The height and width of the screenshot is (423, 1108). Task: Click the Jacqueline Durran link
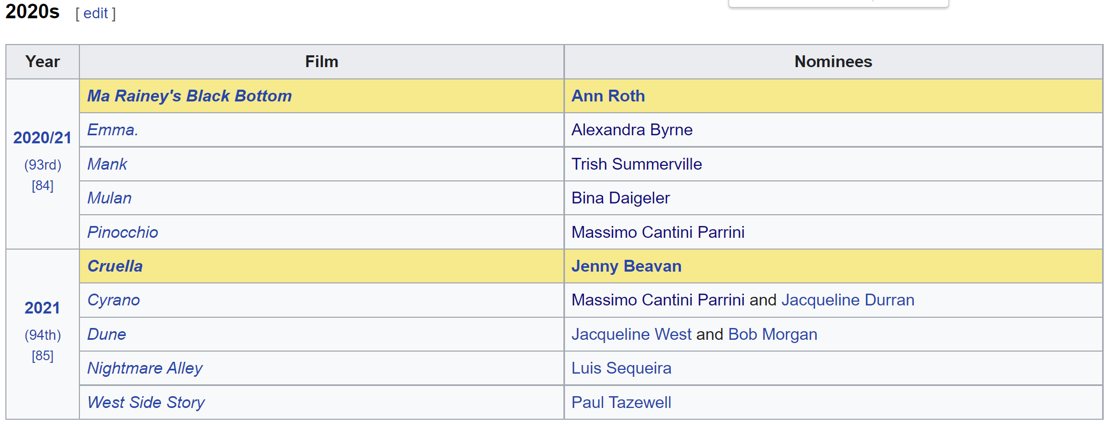(848, 300)
